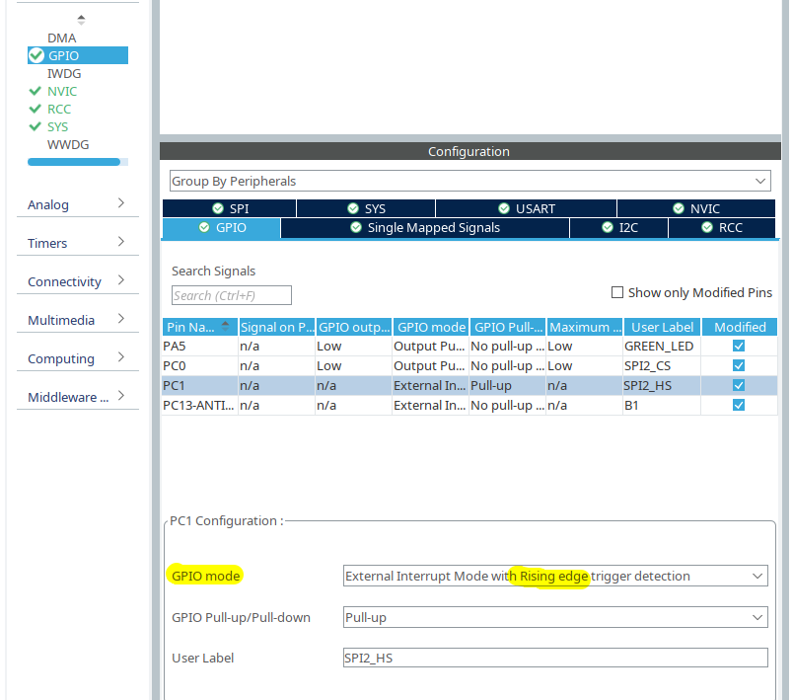Select the PC1 pin row
Screen dimensions: 793x700
[469, 386]
